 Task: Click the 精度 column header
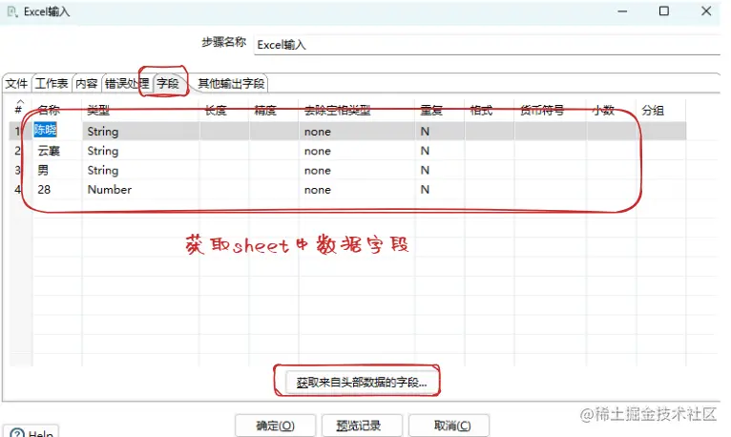274,111
